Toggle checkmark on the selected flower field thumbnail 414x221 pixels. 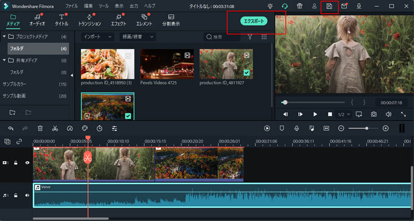128,116
